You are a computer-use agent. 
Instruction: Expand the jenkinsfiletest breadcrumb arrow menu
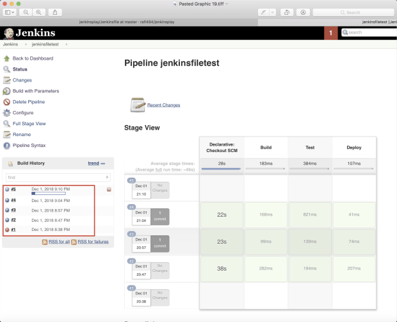pos(67,44)
